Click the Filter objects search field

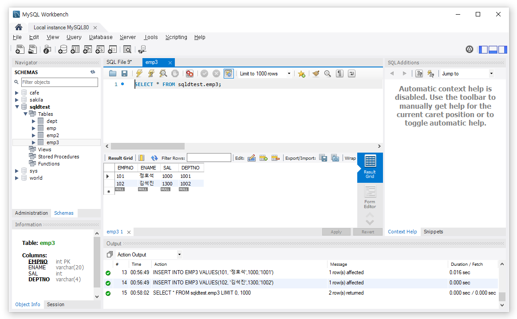point(59,82)
